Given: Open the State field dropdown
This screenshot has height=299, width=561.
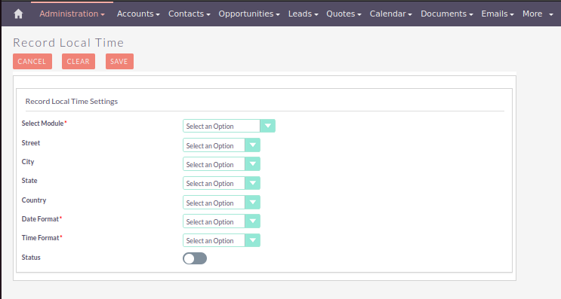Looking at the screenshot, I should point(221,183).
